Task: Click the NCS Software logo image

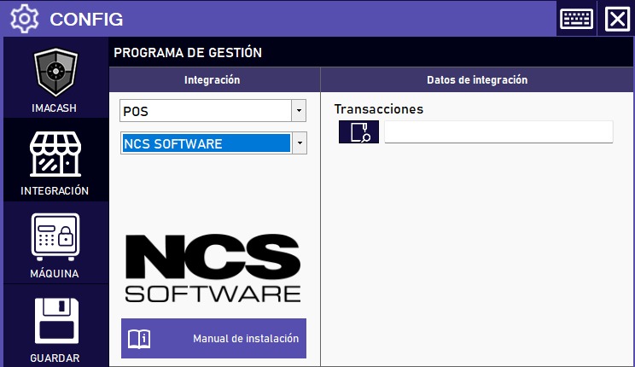Action: 213,267
